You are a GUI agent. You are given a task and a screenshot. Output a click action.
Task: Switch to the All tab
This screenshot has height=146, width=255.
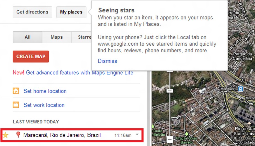pos(27,37)
